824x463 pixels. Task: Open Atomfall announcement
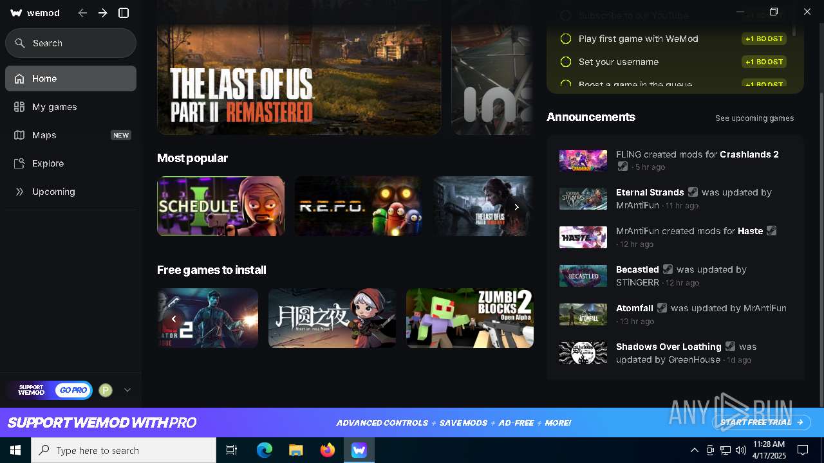[676, 314]
